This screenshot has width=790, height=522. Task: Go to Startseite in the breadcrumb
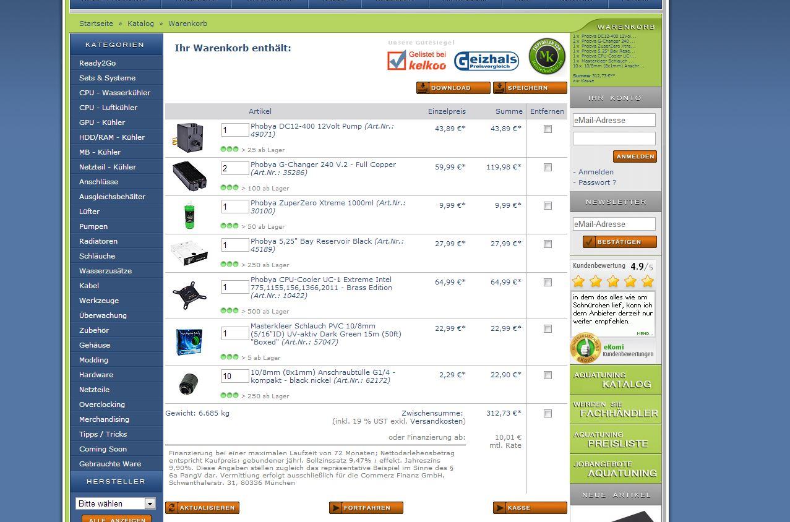pyautogui.click(x=96, y=24)
